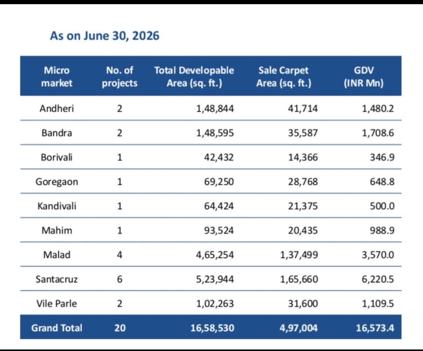423x351 pixels.
Task: Select Vile Parle developable area 1,02,263
Action: [x=215, y=304]
